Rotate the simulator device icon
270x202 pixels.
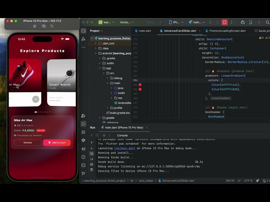click(52, 26)
